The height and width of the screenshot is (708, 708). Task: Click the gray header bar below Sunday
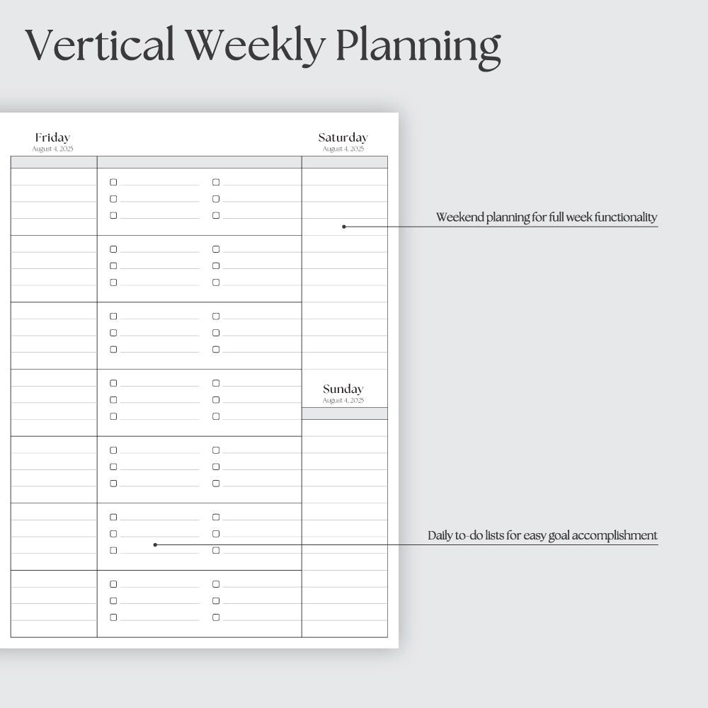[x=345, y=413]
